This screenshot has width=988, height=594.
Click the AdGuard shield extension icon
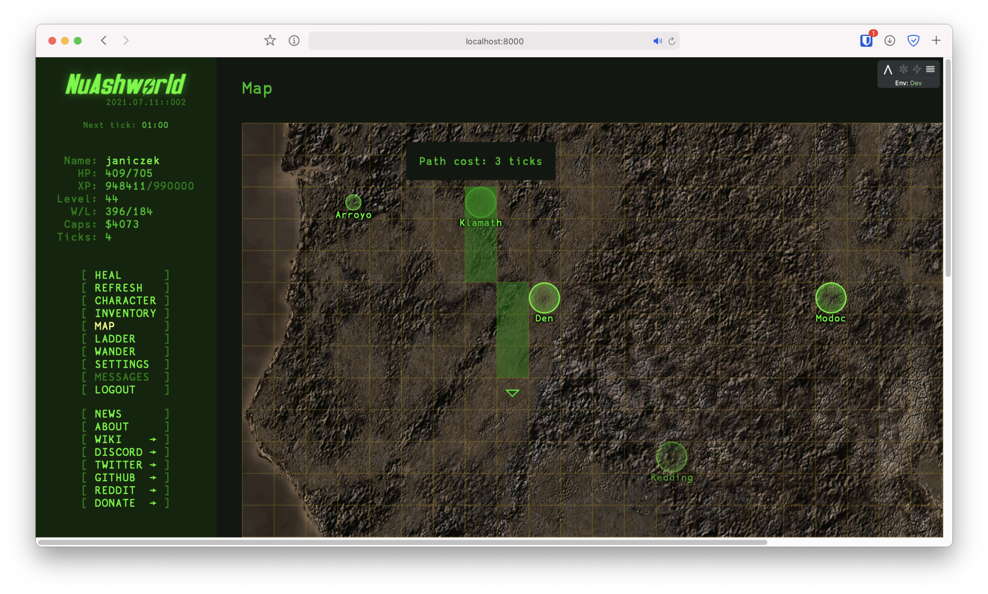click(x=913, y=41)
